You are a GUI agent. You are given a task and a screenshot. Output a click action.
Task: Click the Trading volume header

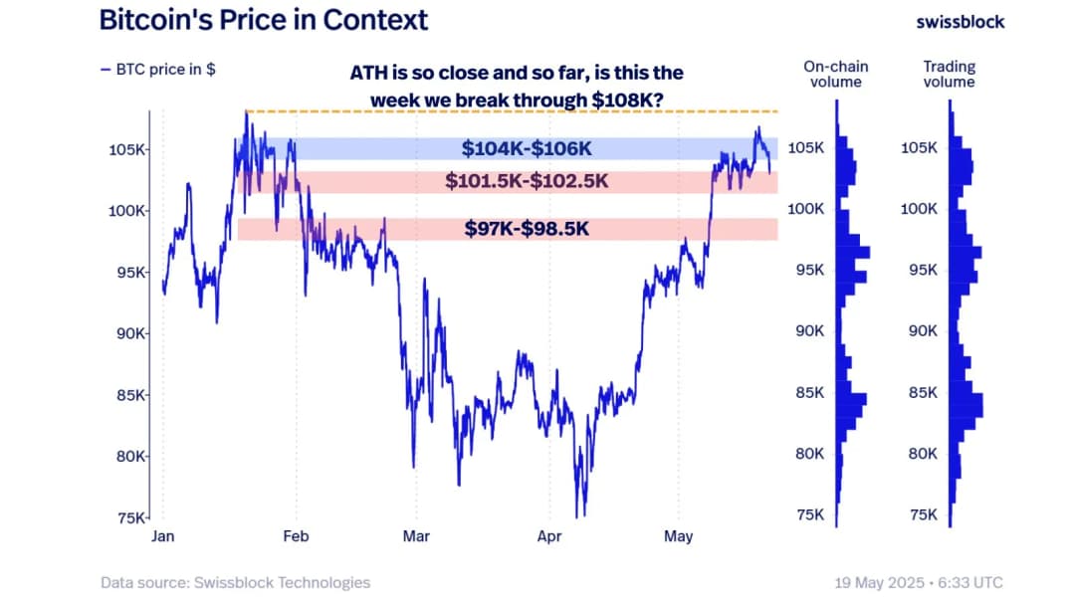(x=949, y=74)
